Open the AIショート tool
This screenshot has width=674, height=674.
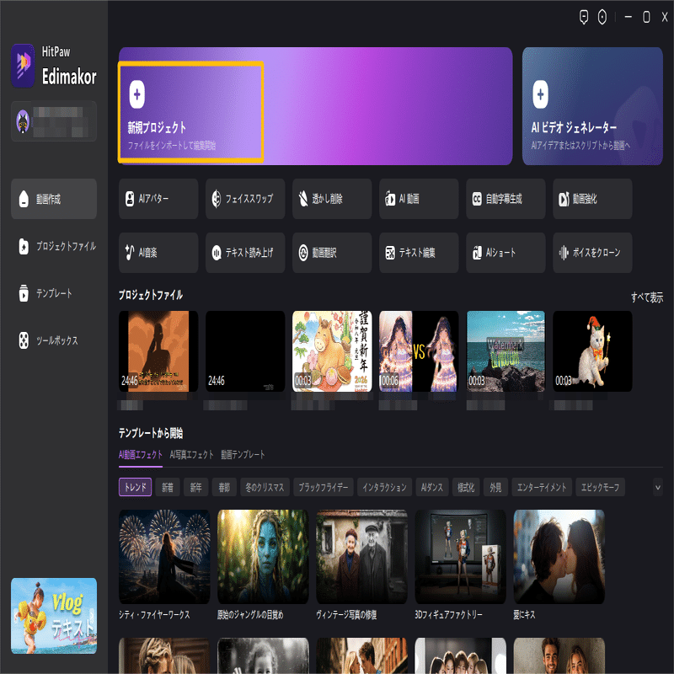(x=505, y=252)
